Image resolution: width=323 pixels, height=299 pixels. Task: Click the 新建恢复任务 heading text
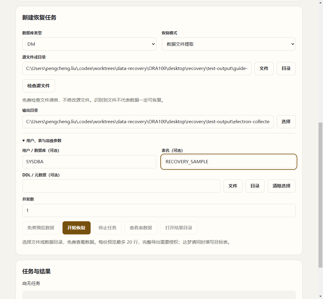[39, 18]
